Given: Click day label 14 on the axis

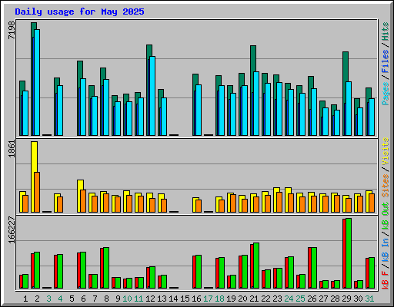Looking at the screenshot, I should click(x=173, y=299).
